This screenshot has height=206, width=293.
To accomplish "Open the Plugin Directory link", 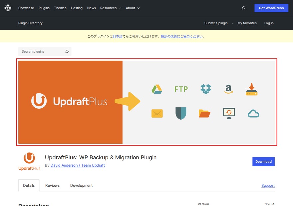I will click(x=30, y=23).
